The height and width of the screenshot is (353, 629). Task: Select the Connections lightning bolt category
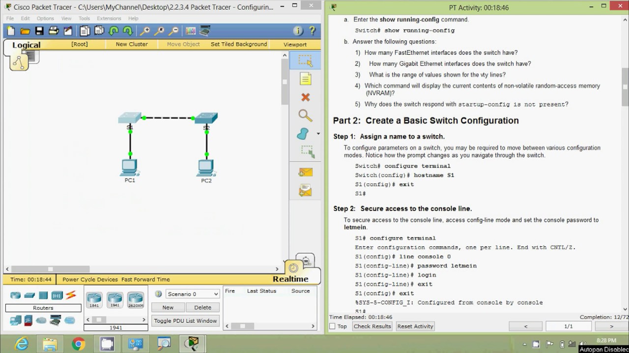click(71, 295)
